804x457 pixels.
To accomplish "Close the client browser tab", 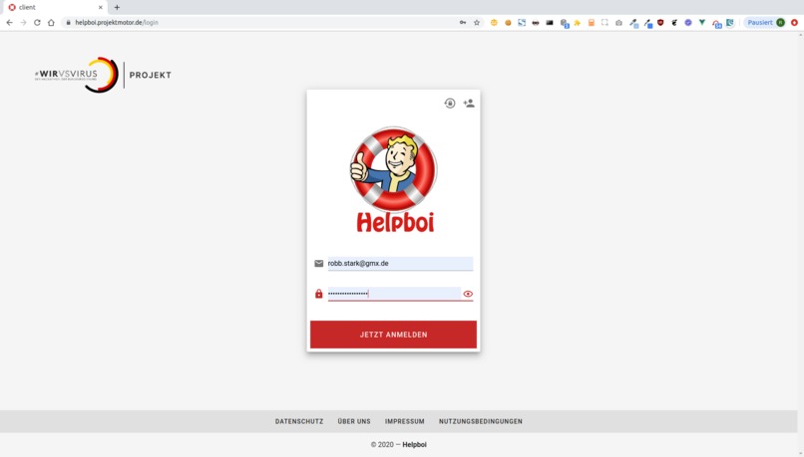I will click(101, 7).
